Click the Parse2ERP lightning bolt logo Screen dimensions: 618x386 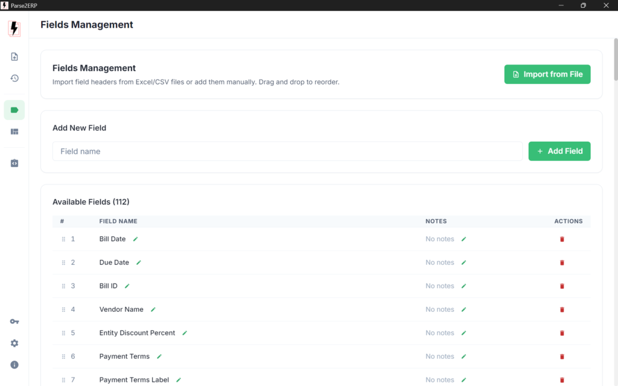tap(14, 28)
